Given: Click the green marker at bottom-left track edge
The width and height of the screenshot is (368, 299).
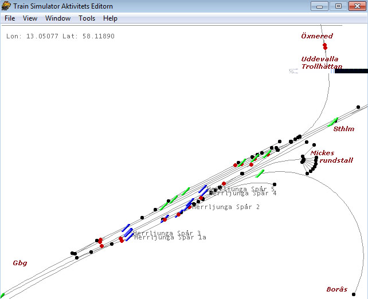Looking at the screenshot, I should tap(3, 294).
